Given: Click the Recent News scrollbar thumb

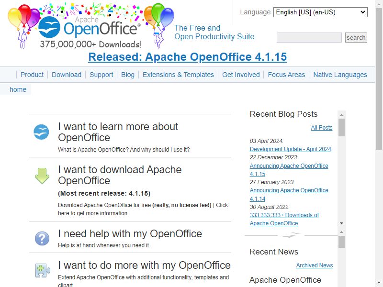Looking at the screenshot, I should (x=341, y=242).
